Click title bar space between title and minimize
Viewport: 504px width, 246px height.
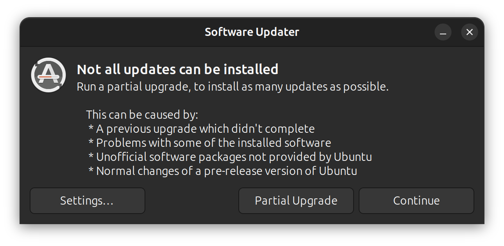(367, 32)
